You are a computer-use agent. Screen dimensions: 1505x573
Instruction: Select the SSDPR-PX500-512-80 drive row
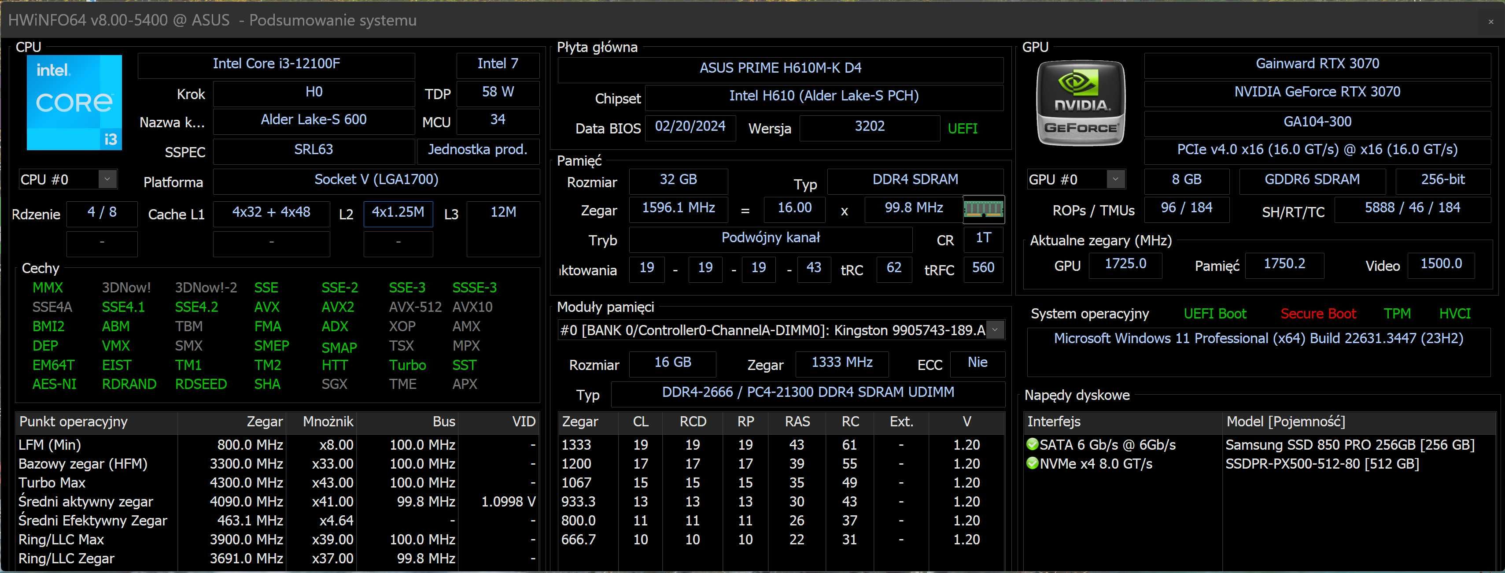(x=1259, y=464)
